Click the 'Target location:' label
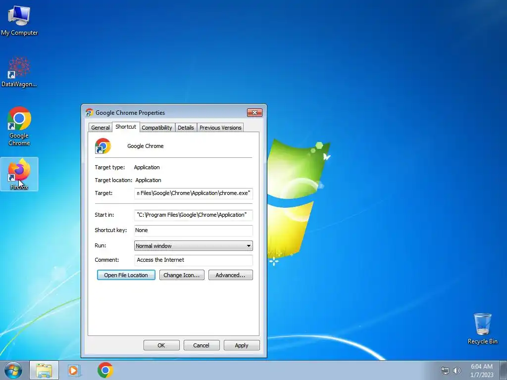The image size is (507, 380). pos(113,180)
